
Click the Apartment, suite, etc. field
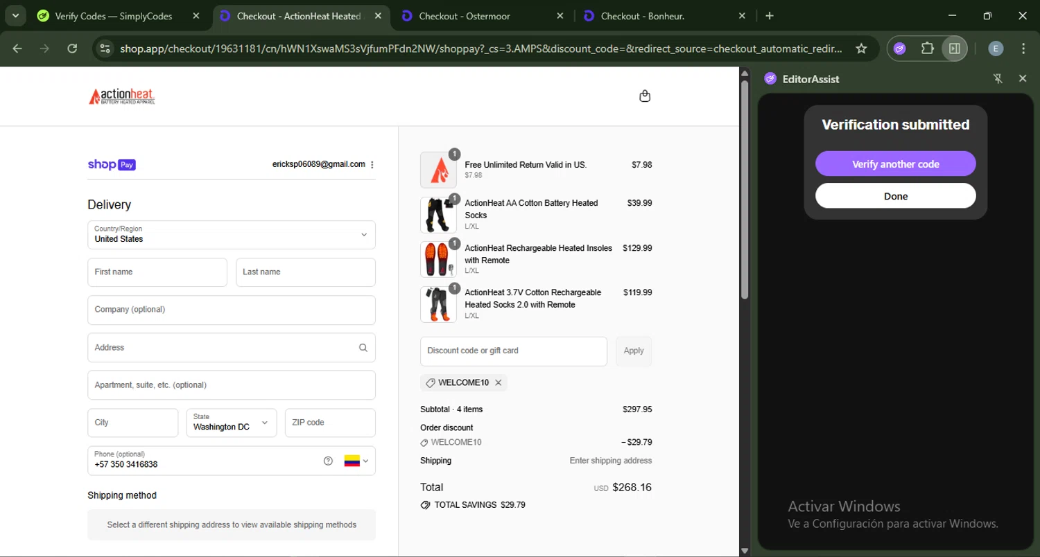[x=232, y=385]
